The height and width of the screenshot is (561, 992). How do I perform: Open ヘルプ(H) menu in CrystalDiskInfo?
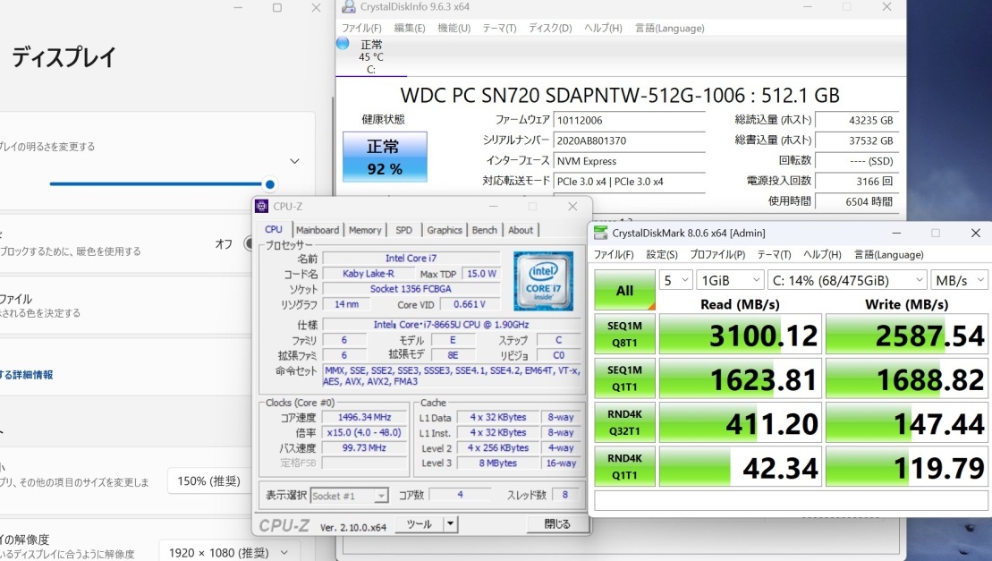click(x=603, y=28)
